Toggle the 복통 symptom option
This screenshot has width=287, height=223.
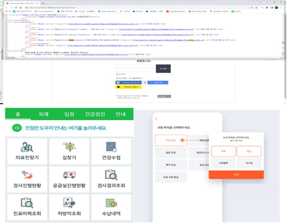pos(223,151)
